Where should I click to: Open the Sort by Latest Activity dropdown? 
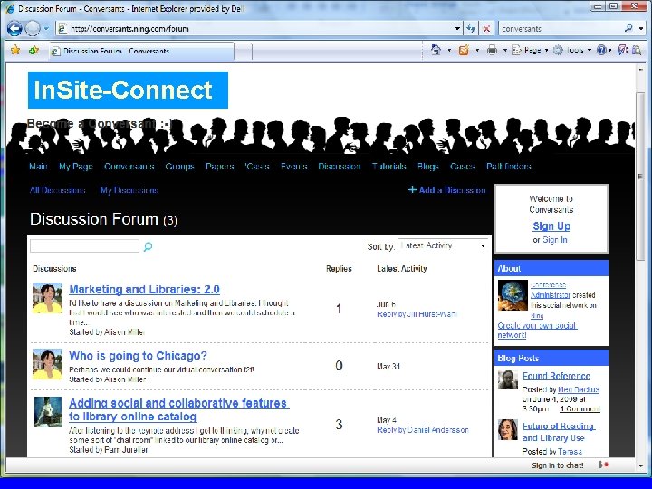tap(443, 245)
